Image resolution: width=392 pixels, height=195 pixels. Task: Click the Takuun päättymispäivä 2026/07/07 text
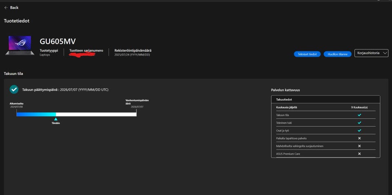pyautogui.click(x=65, y=90)
